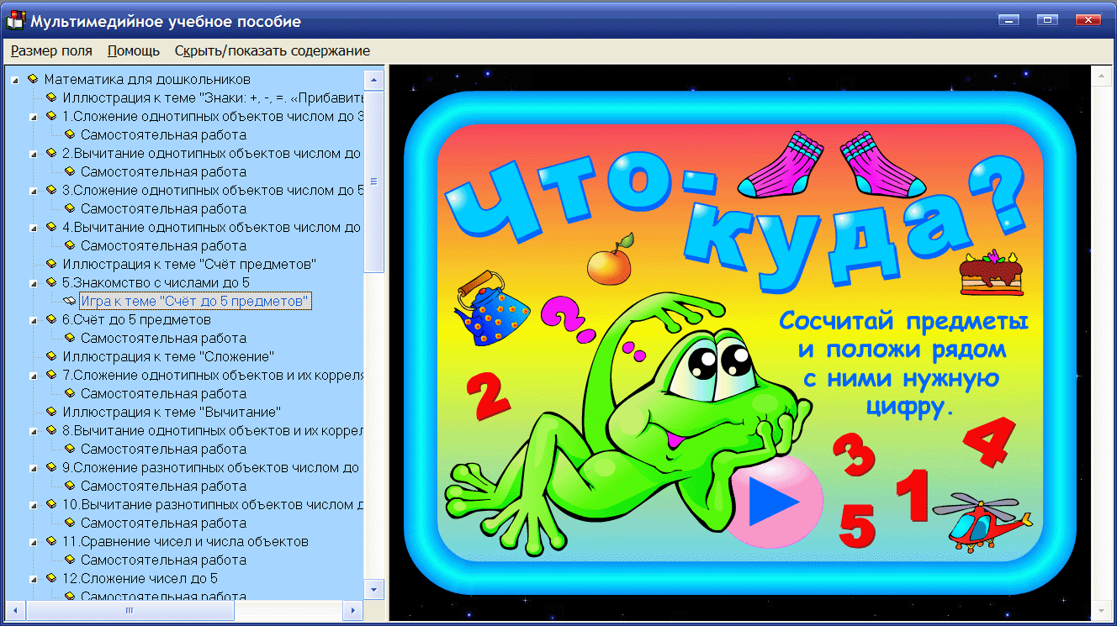Click 'Скрыть/показать содержание' menu item
Viewport: 1117px width, 626px height.
(x=272, y=50)
